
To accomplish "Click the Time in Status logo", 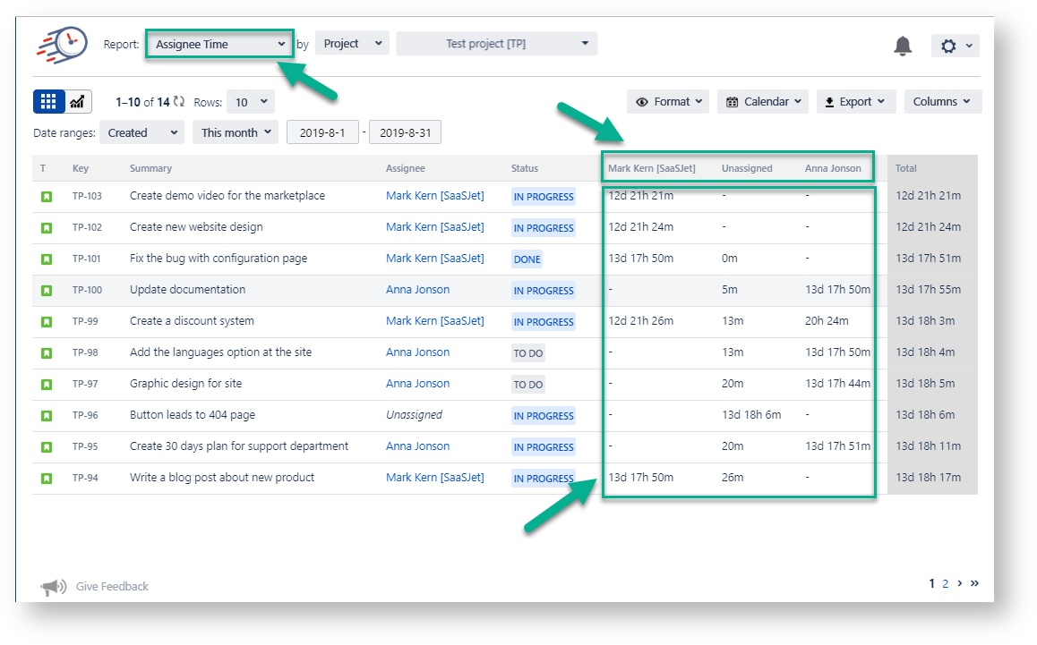I will pos(62,45).
